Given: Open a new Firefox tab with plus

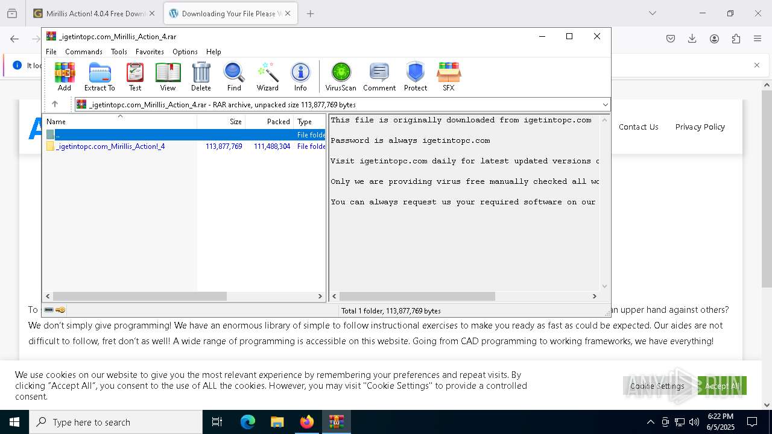Looking at the screenshot, I should (310, 13).
